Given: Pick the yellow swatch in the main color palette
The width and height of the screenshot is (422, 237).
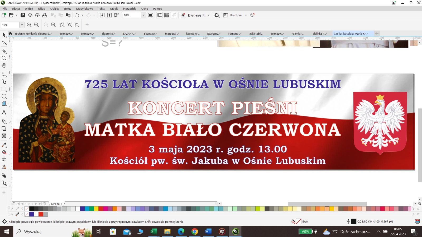Looking at the screenshot, I should pos(96,209).
